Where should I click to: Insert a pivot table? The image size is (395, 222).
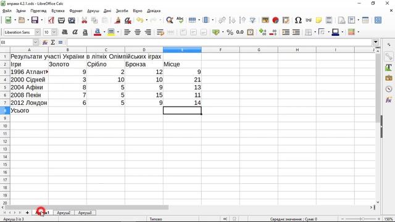tap(286, 20)
